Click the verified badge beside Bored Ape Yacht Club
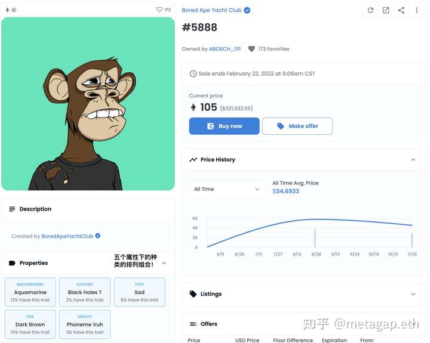The height and width of the screenshot is (343, 430). tap(247, 10)
